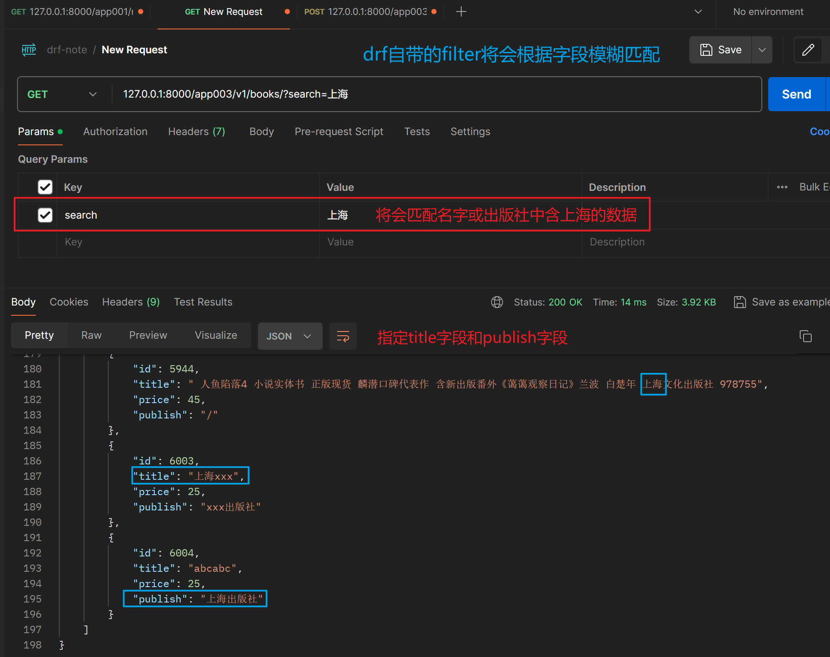Open the Test Results tab
The image size is (830, 657).
tap(203, 302)
